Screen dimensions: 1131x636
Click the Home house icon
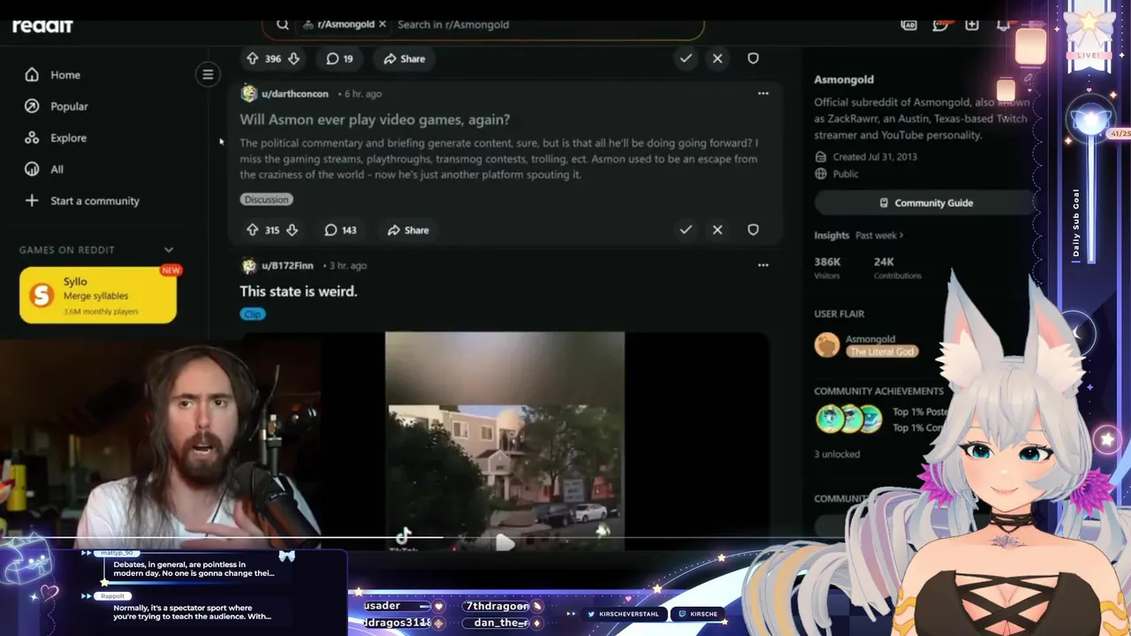coord(32,75)
